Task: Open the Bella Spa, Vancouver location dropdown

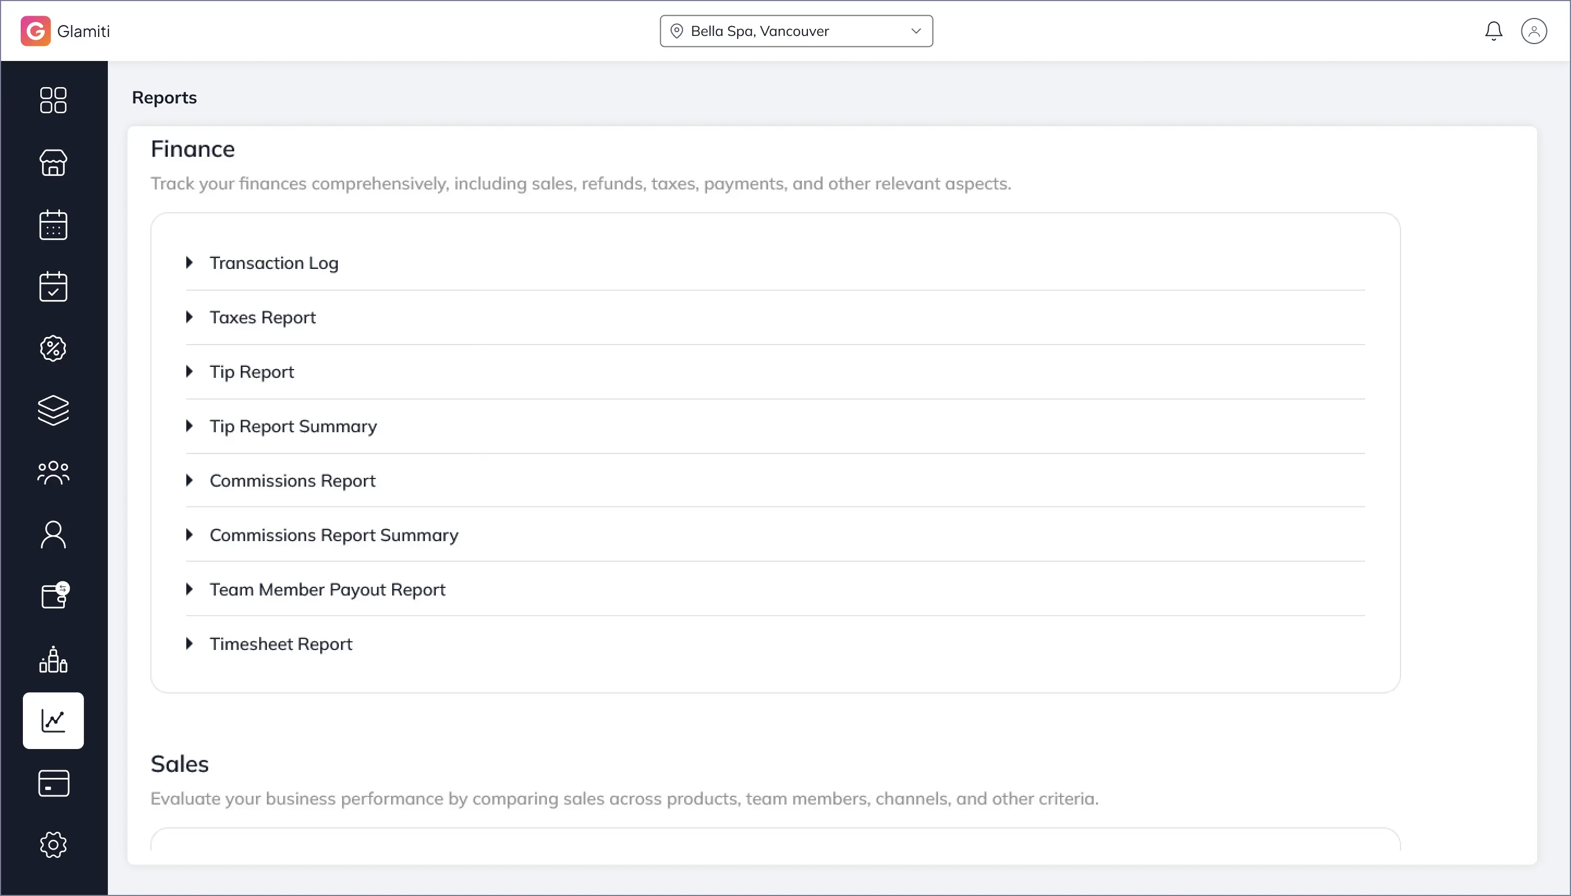Action: (x=796, y=31)
